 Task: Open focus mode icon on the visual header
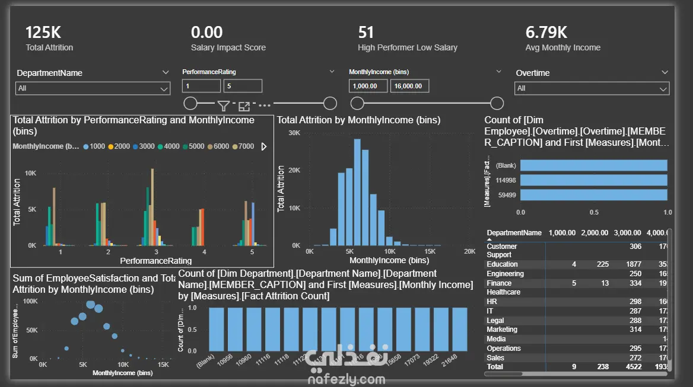click(244, 106)
